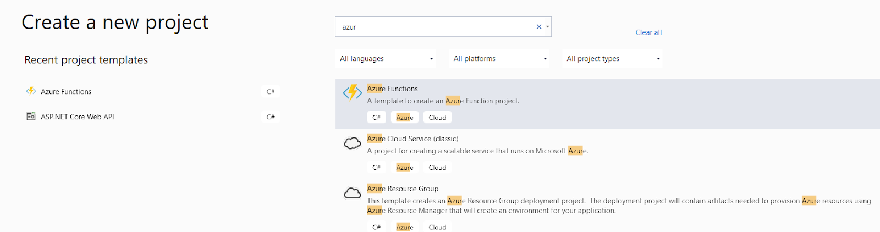Open the search history dropdown arrow
This screenshot has width=880, height=232.
coord(548,26)
